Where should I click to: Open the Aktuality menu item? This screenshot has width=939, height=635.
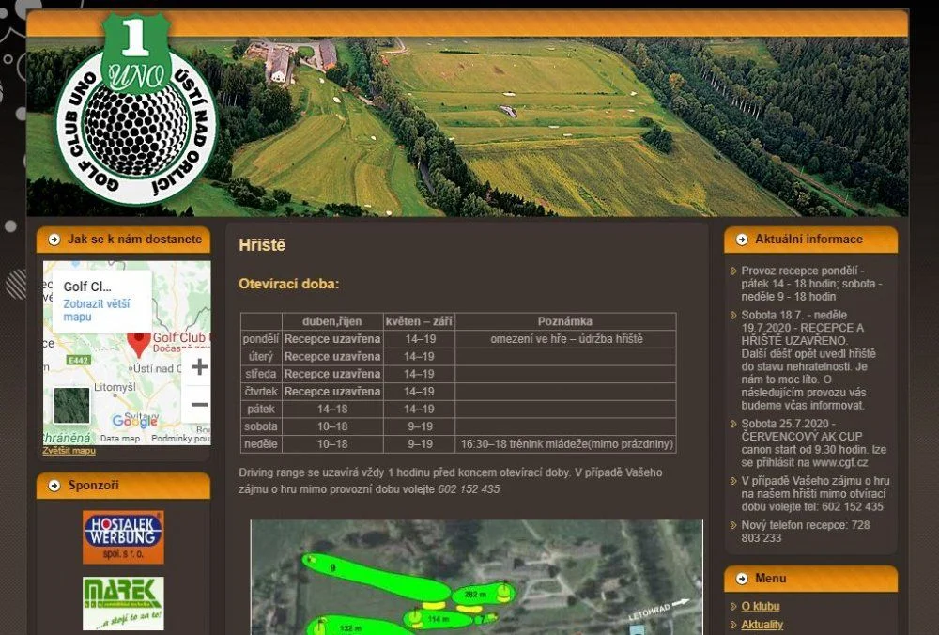(x=762, y=625)
